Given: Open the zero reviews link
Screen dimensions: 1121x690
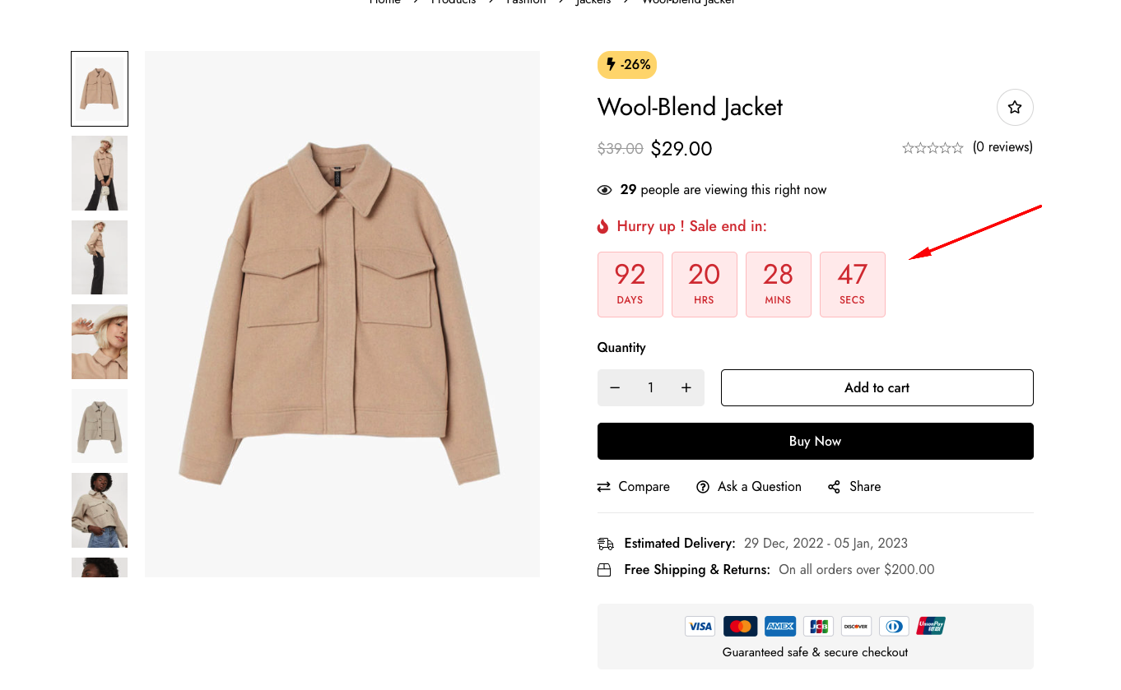Looking at the screenshot, I should (1002, 147).
